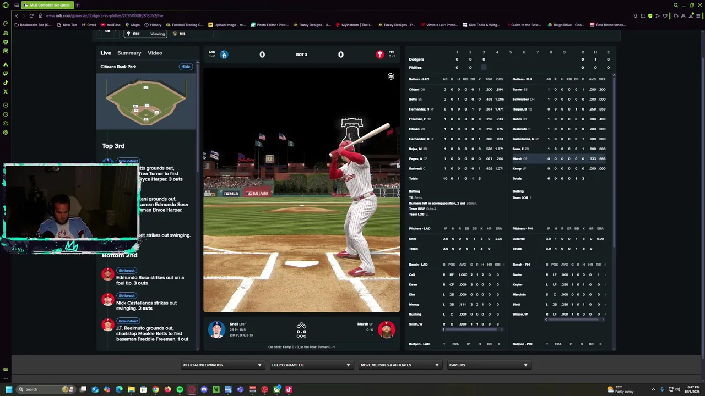Click the Dodgers logo in scorebug

[x=224, y=54]
